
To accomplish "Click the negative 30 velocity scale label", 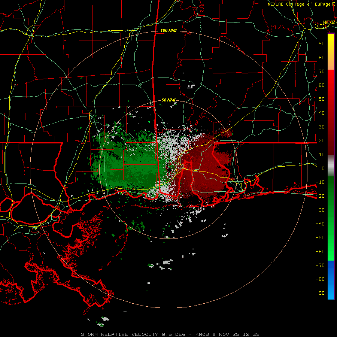I will tap(320, 210).
